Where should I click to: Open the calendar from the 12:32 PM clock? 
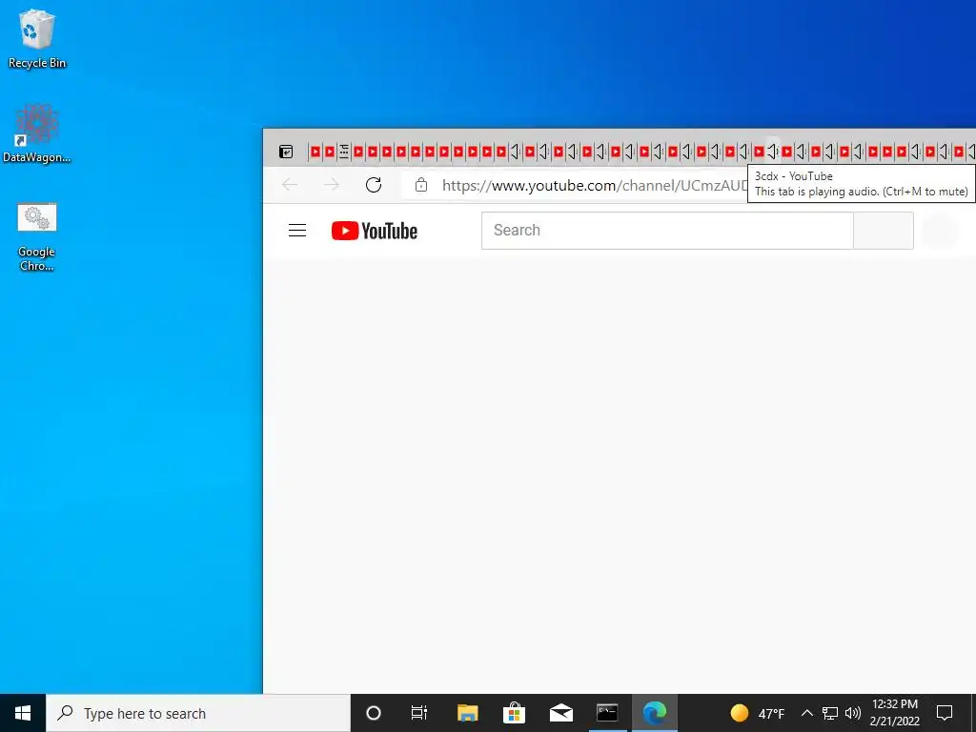894,713
